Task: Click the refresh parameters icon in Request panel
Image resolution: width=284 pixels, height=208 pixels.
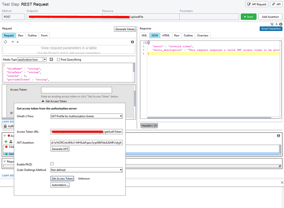Action: click(x=5, y=42)
